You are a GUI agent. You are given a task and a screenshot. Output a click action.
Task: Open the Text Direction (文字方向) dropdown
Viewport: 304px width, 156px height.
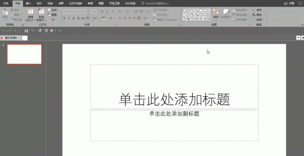click(x=161, y=10)
